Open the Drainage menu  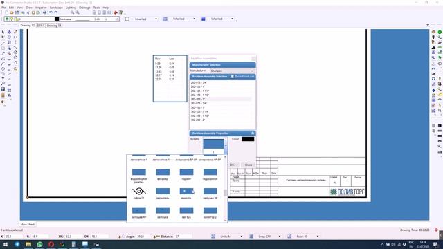tap(84, 8)
